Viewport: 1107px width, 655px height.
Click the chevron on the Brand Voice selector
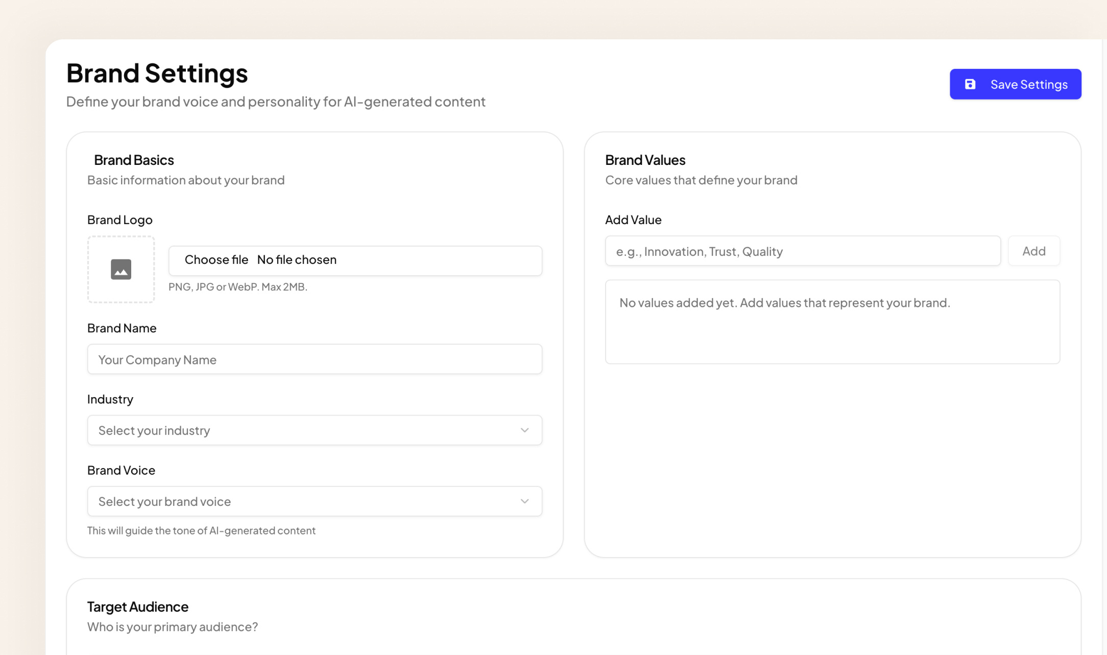click(x=524, y=501)
